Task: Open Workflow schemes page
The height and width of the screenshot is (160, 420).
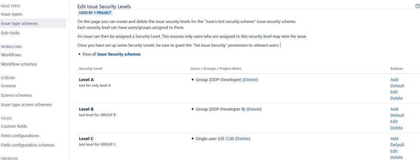Action: (x=19, y=64)
